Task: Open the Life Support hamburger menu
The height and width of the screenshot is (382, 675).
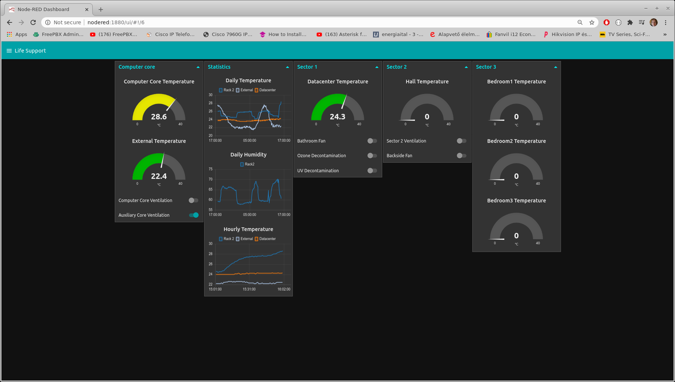Action: coord(9,51)
